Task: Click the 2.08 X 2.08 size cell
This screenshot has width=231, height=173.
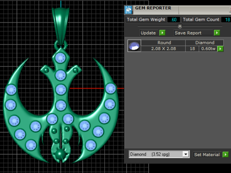Action: (x=163, y=49)
